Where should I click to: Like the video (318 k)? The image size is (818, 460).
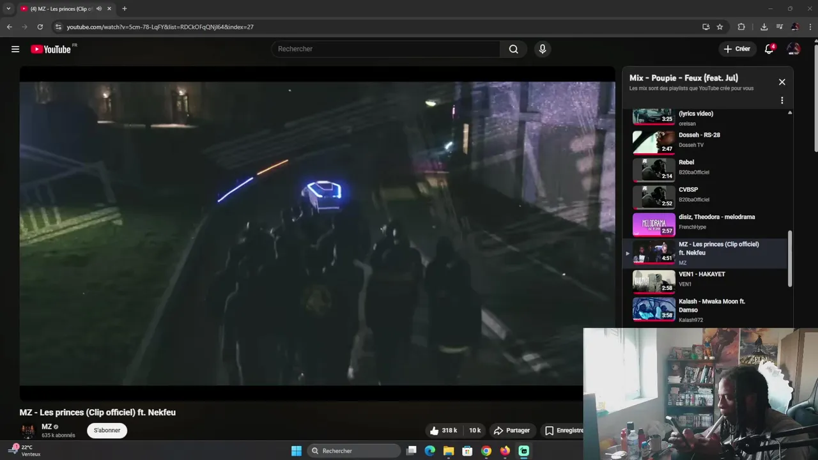pos(444,431)
